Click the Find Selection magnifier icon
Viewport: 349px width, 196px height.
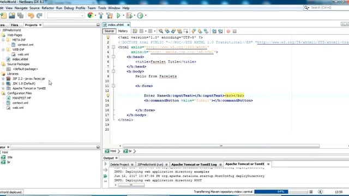[x=161, y=31]
